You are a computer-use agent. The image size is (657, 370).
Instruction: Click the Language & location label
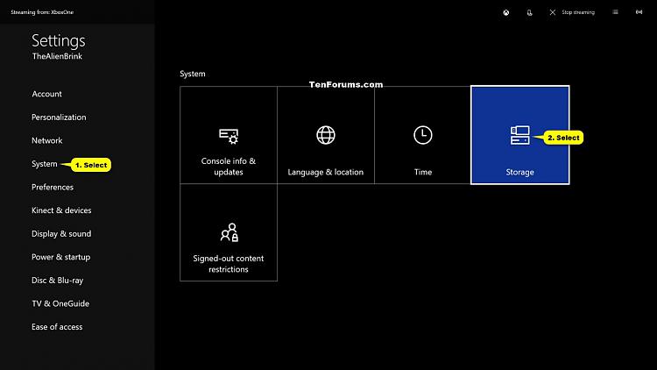click(326, 172)
